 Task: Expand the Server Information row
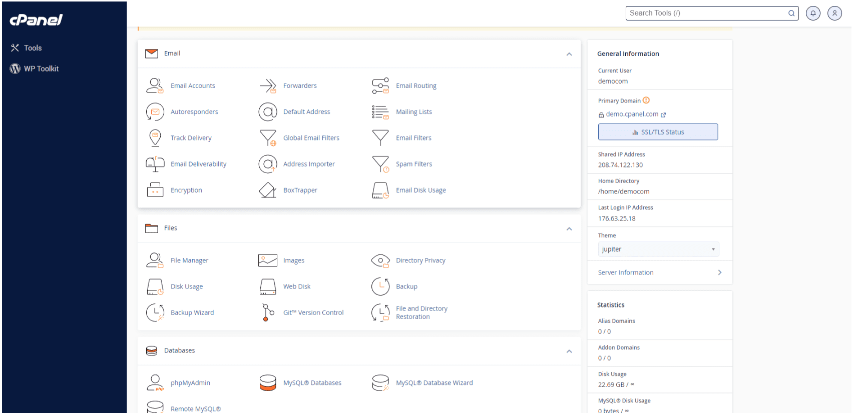tap(660, 272)
